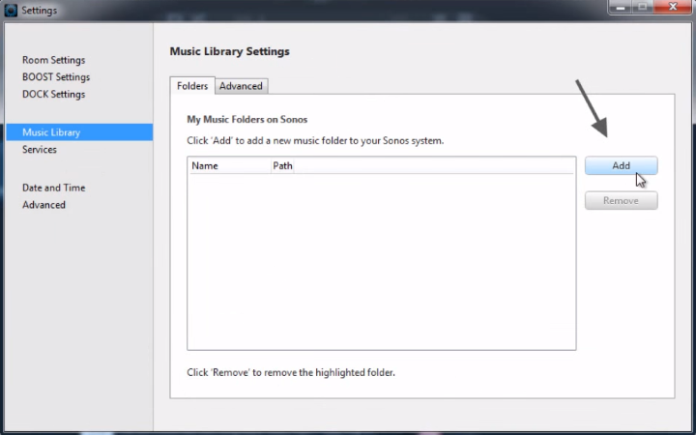Open BOOST Settings in the sidebar
696x435 pixels.
tap(56, 76)
